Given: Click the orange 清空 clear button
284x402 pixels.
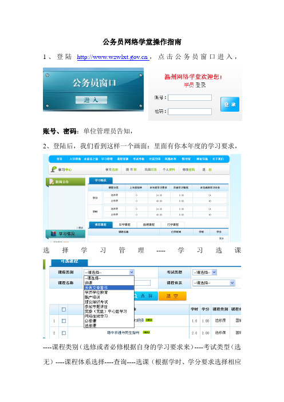Looking at the screenshot, I should tap(172, 296).
